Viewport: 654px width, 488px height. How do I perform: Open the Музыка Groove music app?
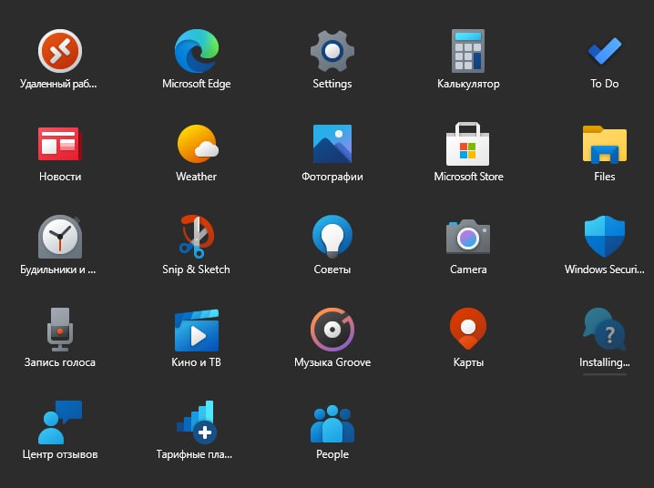tap(332, 330)
